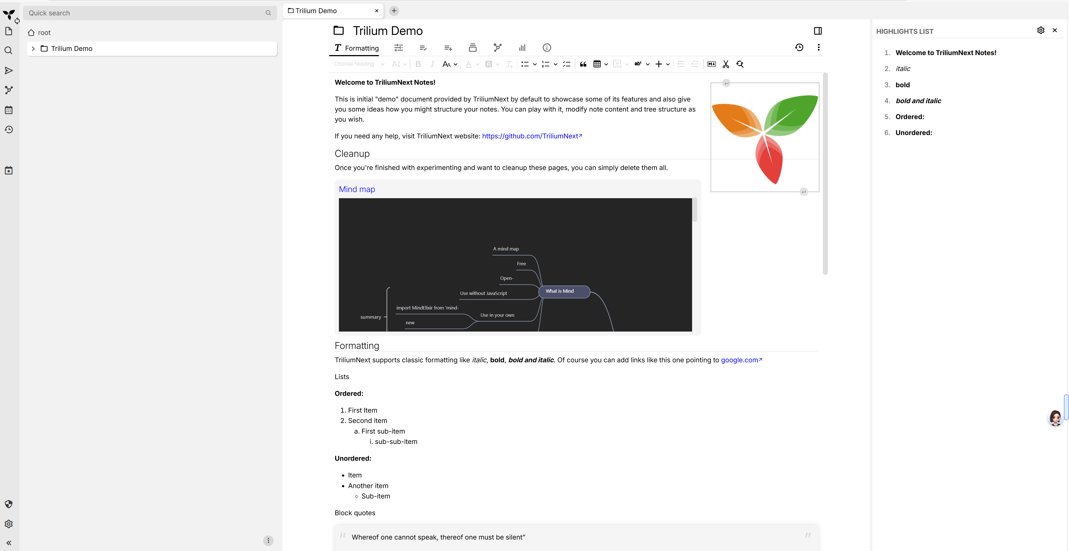Open today's journal note icon
The width and height of the screenshot is (1069, 551).
tap(8, 171)
